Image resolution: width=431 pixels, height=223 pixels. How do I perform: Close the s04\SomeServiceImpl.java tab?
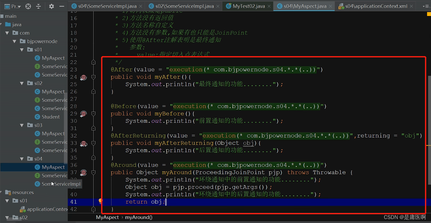pos(141,6)
